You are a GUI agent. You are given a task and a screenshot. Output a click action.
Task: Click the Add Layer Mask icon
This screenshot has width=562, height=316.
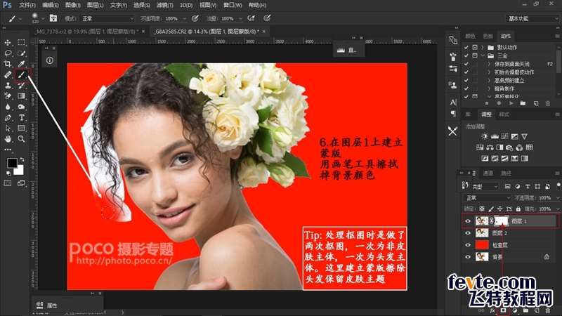[503, 309]
